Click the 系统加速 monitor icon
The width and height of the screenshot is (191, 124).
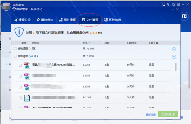[x=106, y=20]
